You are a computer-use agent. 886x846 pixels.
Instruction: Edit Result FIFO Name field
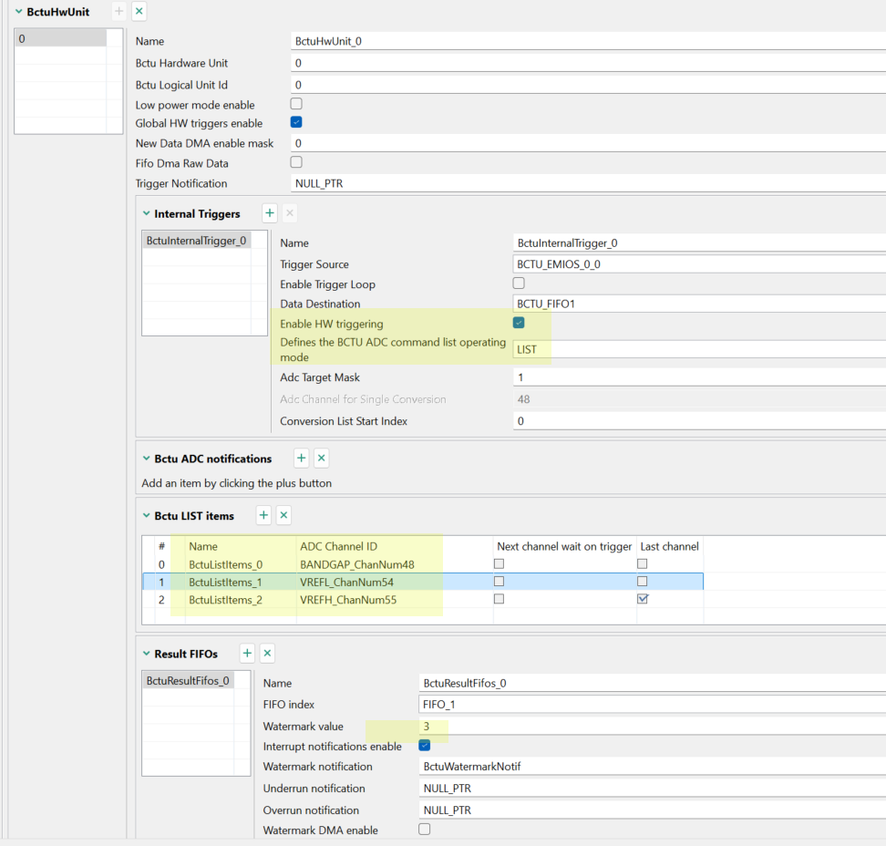(x=652, y=683)
